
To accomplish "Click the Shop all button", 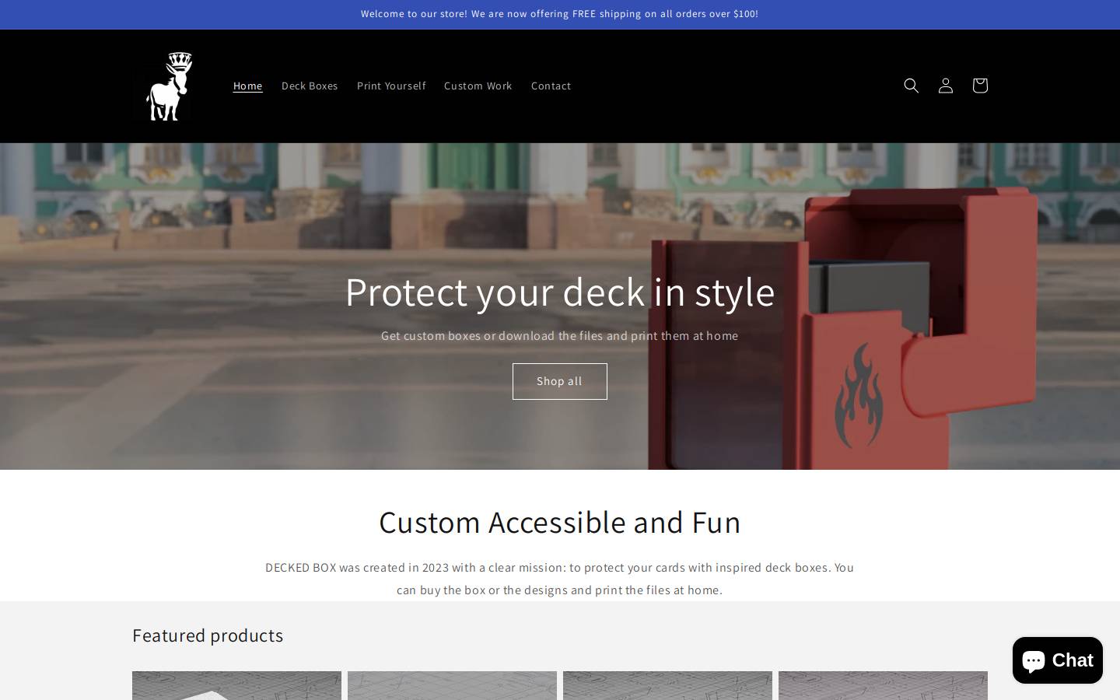I will tap(559, 381).
